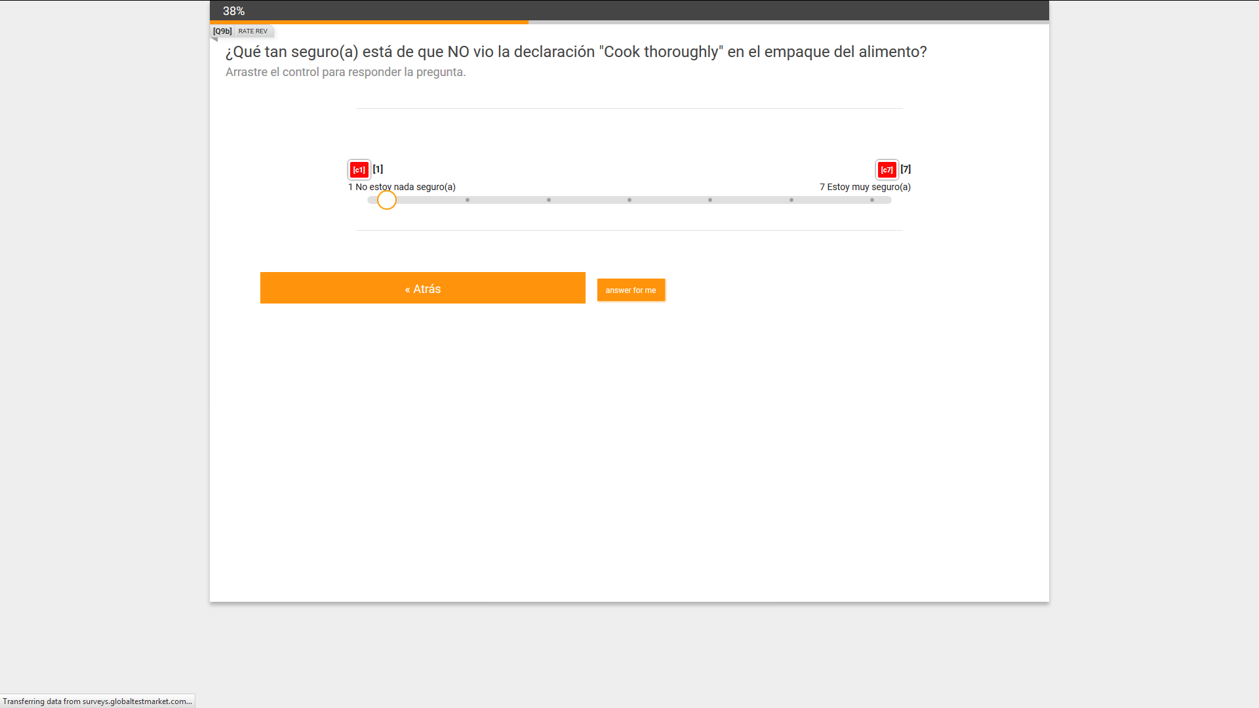Viewport: 1259px width, 708px height.
Task: Select the second dot on the slider
Action: tap(468, 200)
